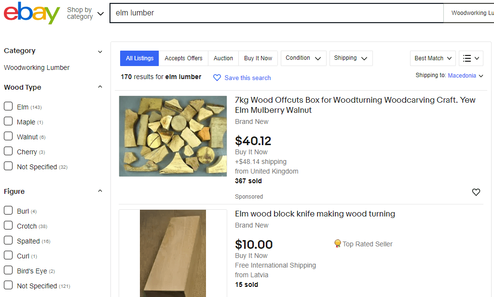This screenshot has height=297, width=494.
Task: Click the eBay logo
Action: click(x=31, y=13)
